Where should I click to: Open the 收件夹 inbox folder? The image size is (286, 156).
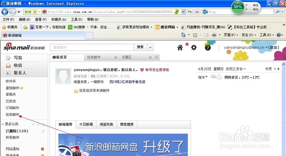11,81
